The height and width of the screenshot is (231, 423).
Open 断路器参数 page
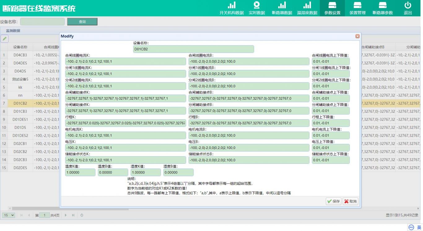382,8
